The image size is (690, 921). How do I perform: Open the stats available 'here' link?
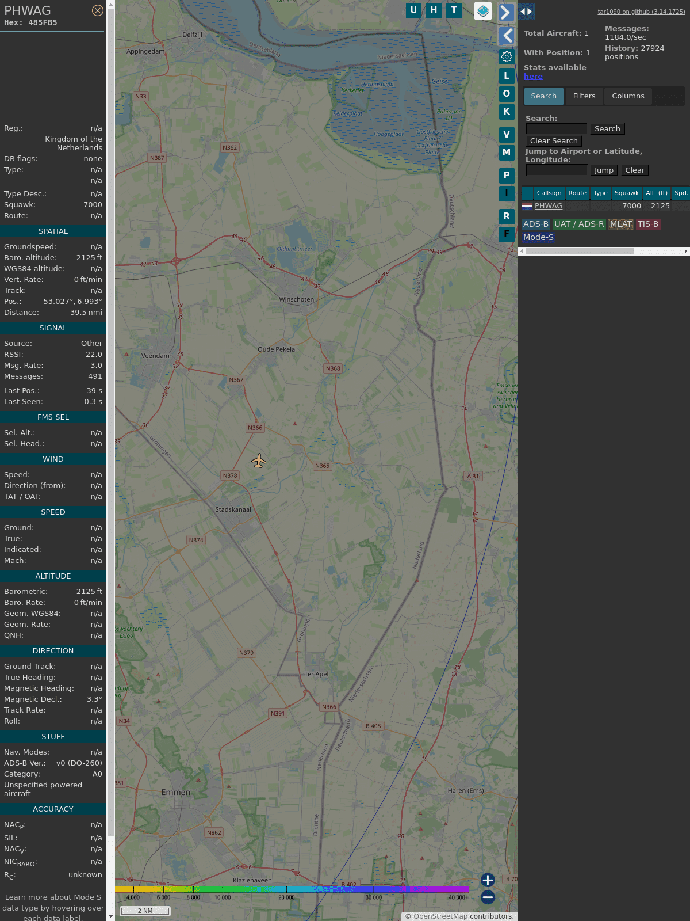point(533,77)
